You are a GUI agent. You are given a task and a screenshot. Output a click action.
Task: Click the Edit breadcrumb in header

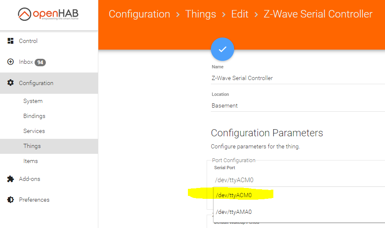click(x=240, y=14)
